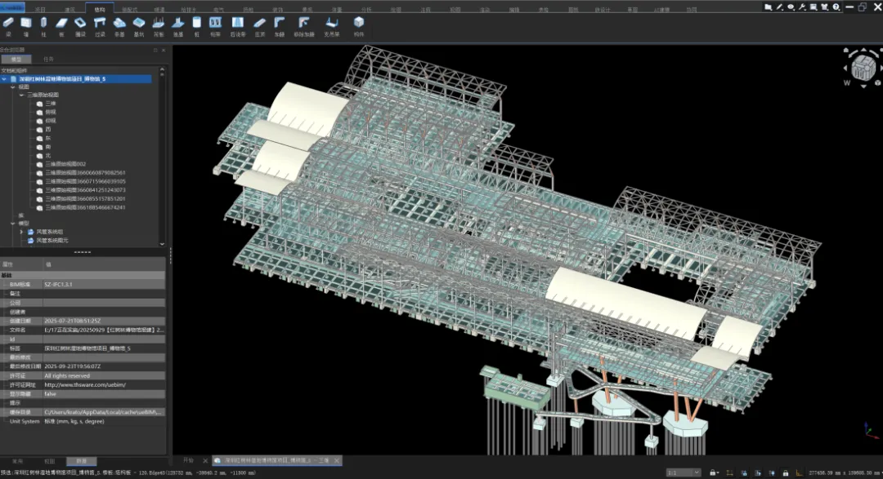Select 三维原始视图002 in tree

65,164
